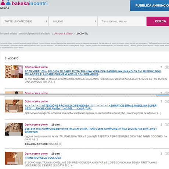Open 'Incontri Milano - Annunci personali a Milano' breadcrumb
The height and width of the screenshot is (169, 169).
25,33
